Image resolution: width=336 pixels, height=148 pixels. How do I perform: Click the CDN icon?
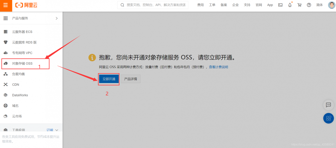[6, 85]
